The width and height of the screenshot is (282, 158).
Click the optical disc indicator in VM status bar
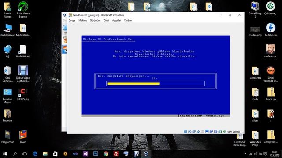click(x=189, y=132)
